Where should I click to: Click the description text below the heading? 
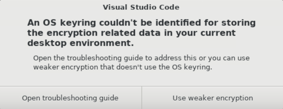pyautogui.click(x=141, y=63)
